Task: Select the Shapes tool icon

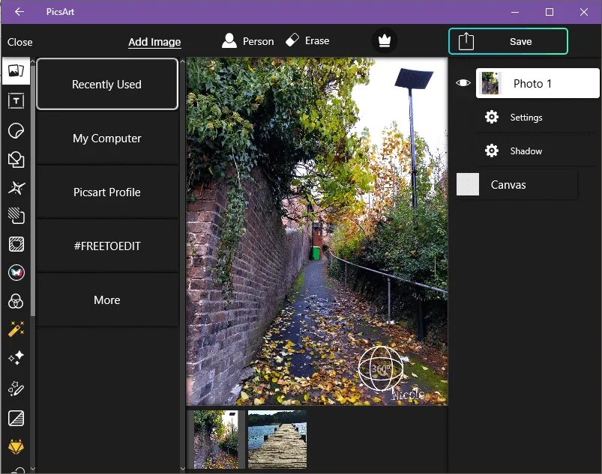Action: [x=16, y=159]
